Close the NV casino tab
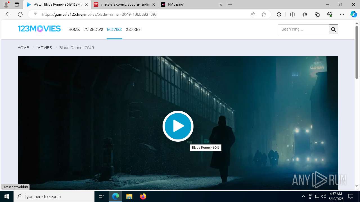 pyautogui.click(x=221, y=4)
